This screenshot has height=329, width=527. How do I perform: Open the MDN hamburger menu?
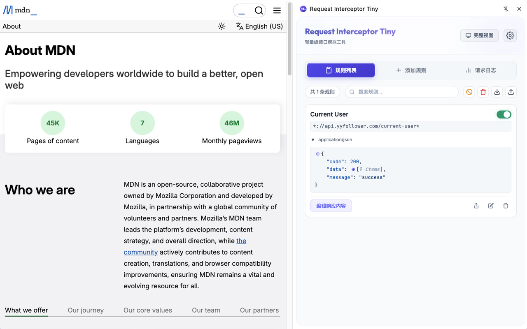pyautogui.click(x=277, y=11)
